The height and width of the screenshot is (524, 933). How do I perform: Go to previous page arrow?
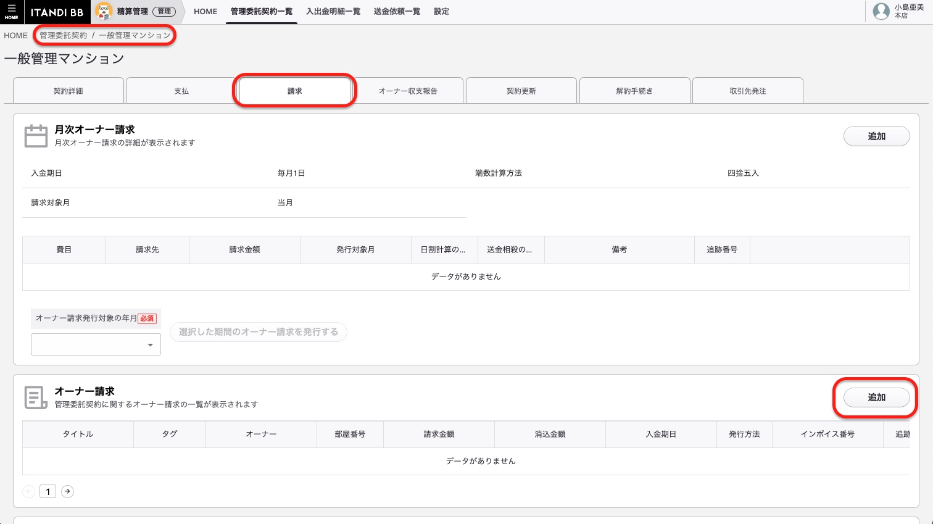tap(28, 491)
